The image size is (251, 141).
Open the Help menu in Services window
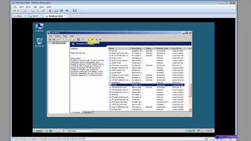72,36
